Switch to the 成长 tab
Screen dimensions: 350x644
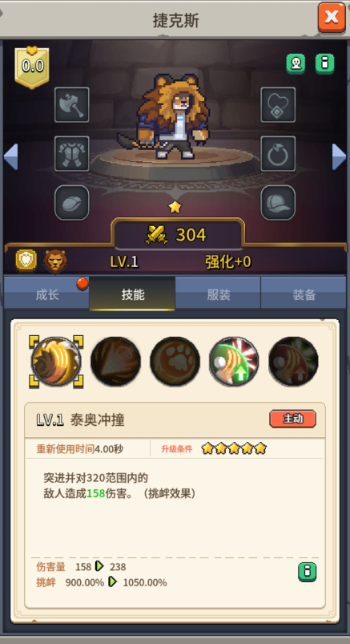click(46, 294)
